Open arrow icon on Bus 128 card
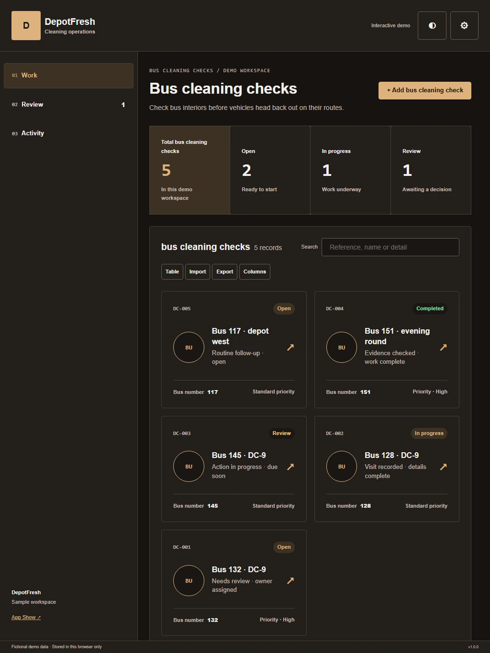This screenshot has width=490, height=653. coord(443,466)
